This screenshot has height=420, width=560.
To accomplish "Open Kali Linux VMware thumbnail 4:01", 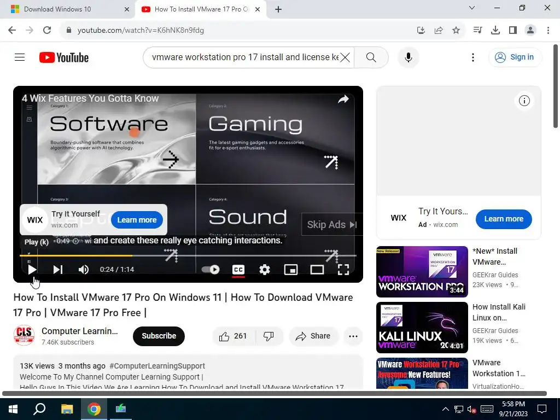I will coord(422,328).
